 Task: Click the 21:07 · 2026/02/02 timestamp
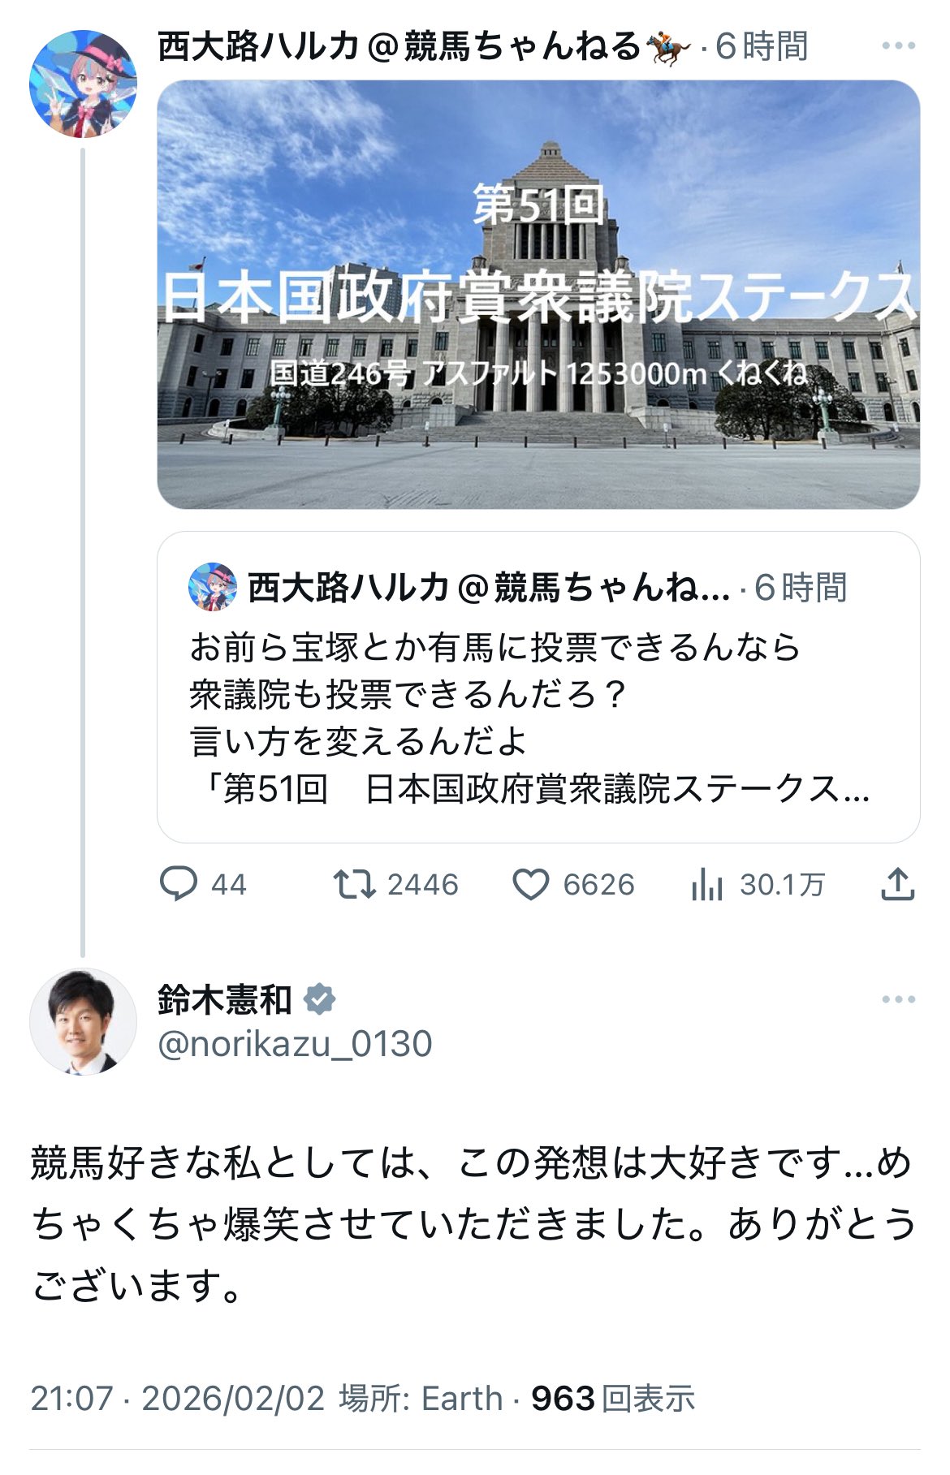click(x=178, y=1399)
